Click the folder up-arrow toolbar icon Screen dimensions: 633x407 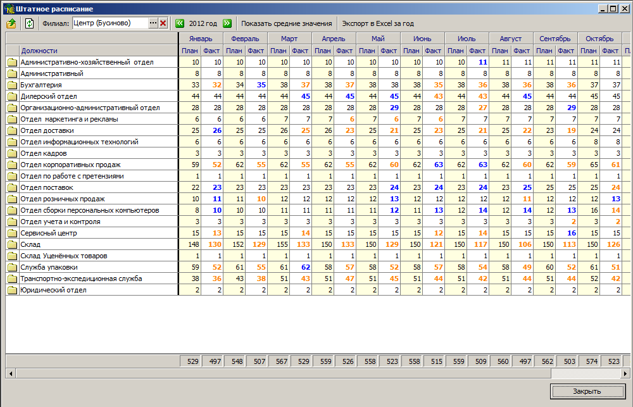[11, 23]
